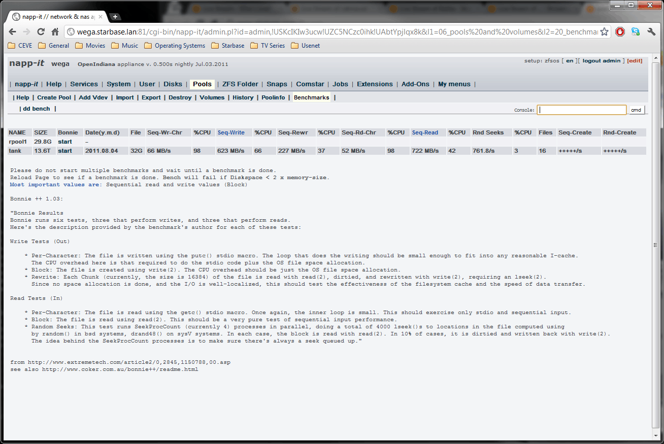Open a new browser tab
The height and width of the screenshot is (444, 664).
click(116, 16)
